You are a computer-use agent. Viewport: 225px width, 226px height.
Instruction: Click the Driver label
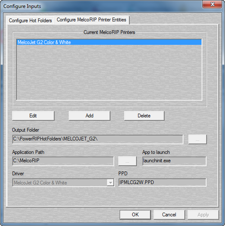point(18,173)
